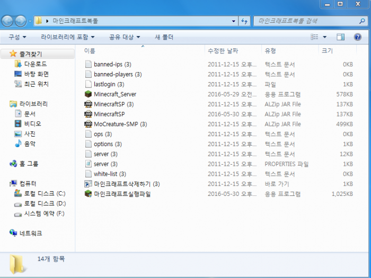The height and width of the screenshot is (278, 371).
Task: Expand address bar history dropdown arrow
Action: [234, 21]
